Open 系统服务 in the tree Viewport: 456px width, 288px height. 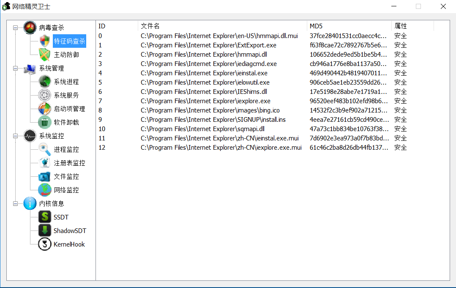point(66,95)
